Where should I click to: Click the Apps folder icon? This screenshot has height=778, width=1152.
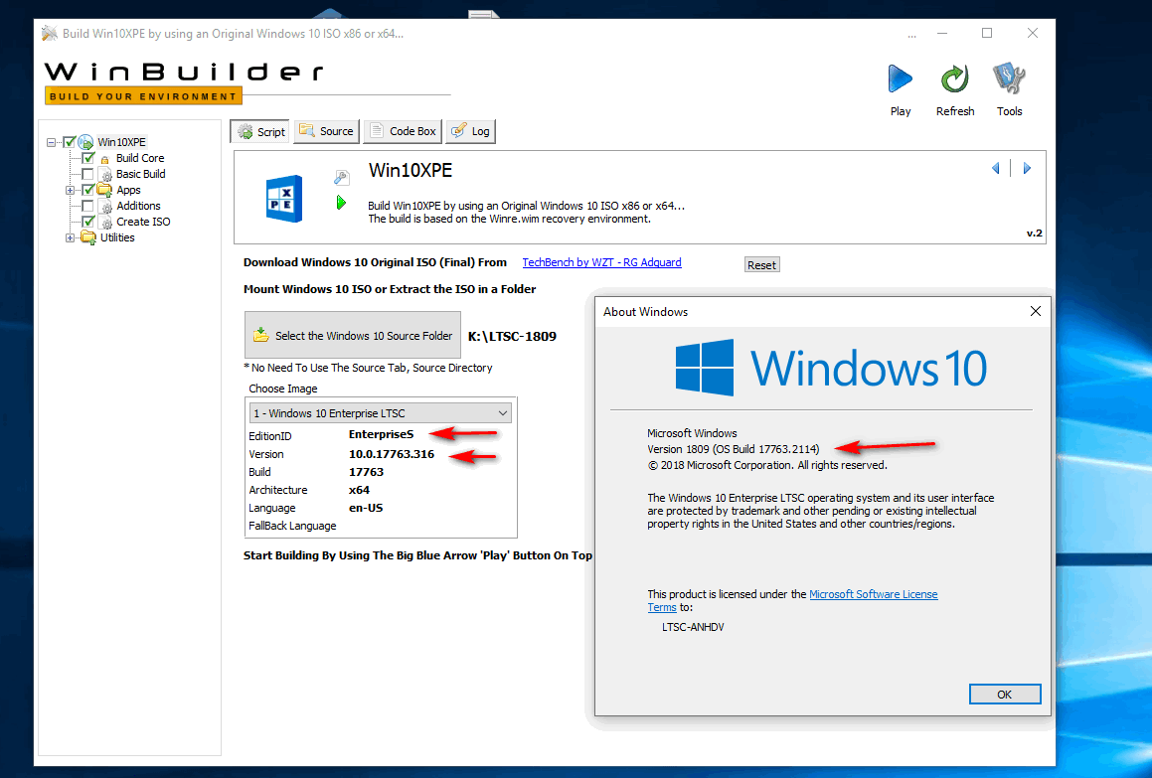click(x=104, y=190)
